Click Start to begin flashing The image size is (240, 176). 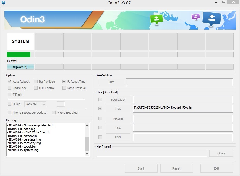pos(141,168)
